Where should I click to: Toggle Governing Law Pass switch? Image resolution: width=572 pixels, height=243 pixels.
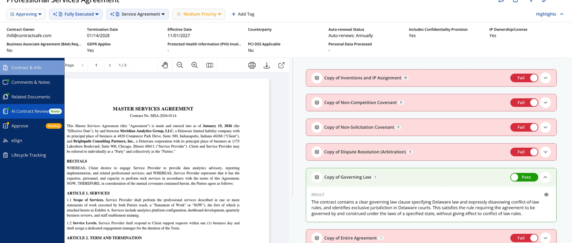pyautogui.click(x=524, y=177)
